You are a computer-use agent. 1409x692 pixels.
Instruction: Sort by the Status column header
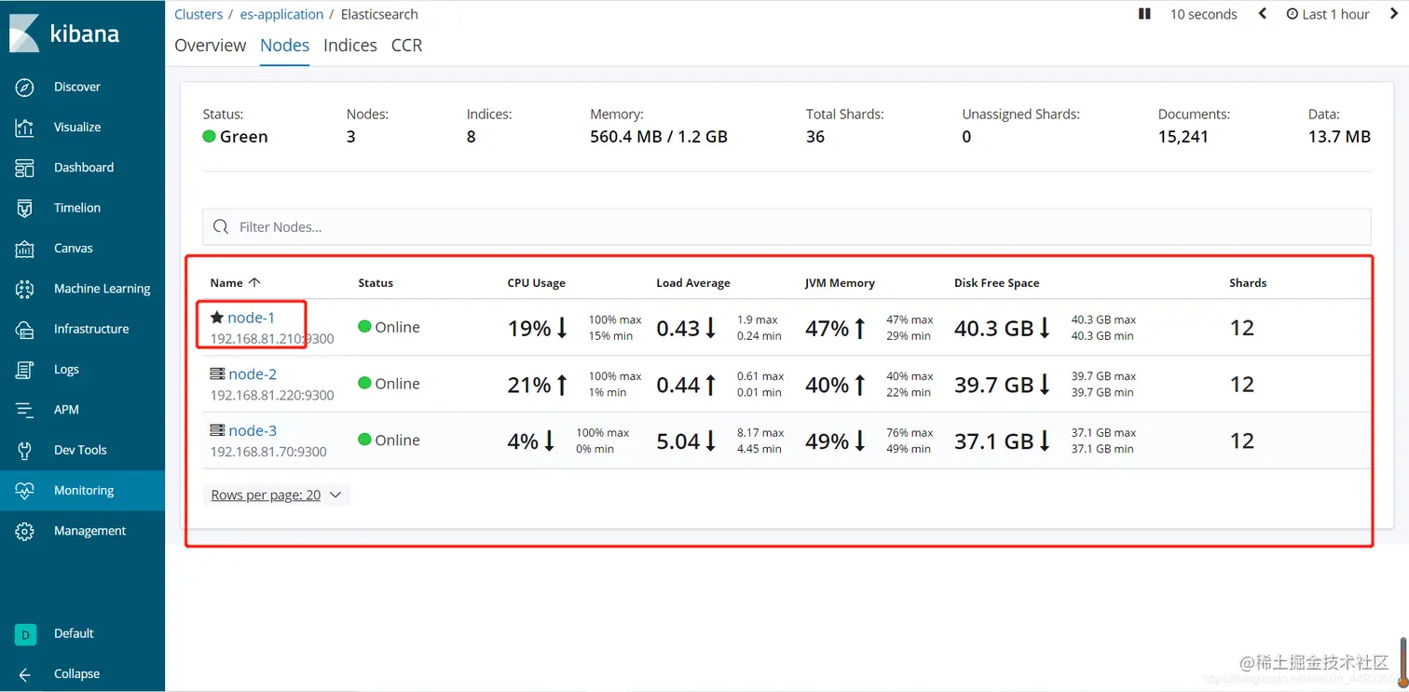(x=376, y=282)
